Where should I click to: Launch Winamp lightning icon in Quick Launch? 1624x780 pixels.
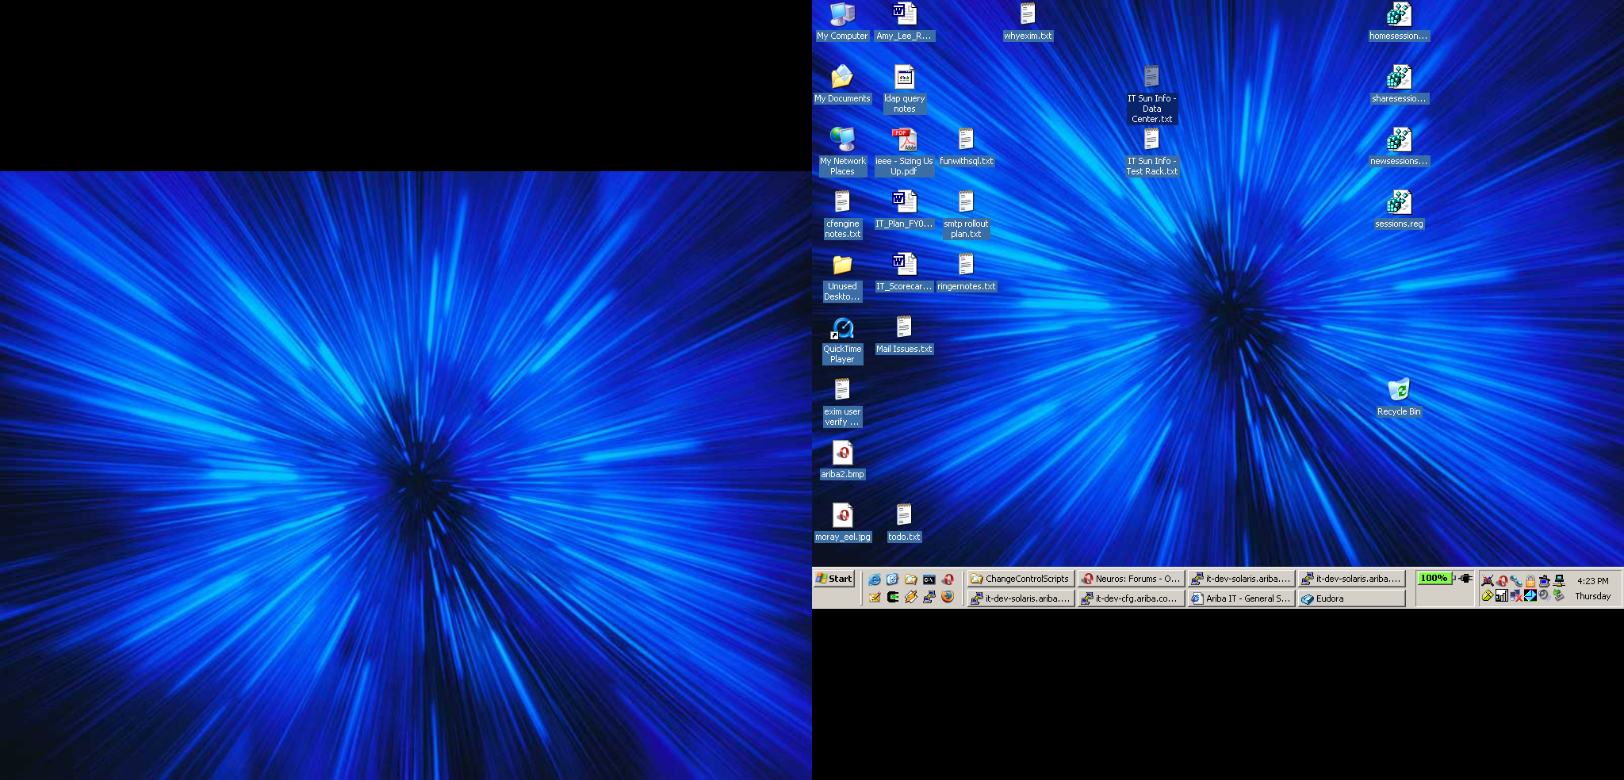coord(911,597)
